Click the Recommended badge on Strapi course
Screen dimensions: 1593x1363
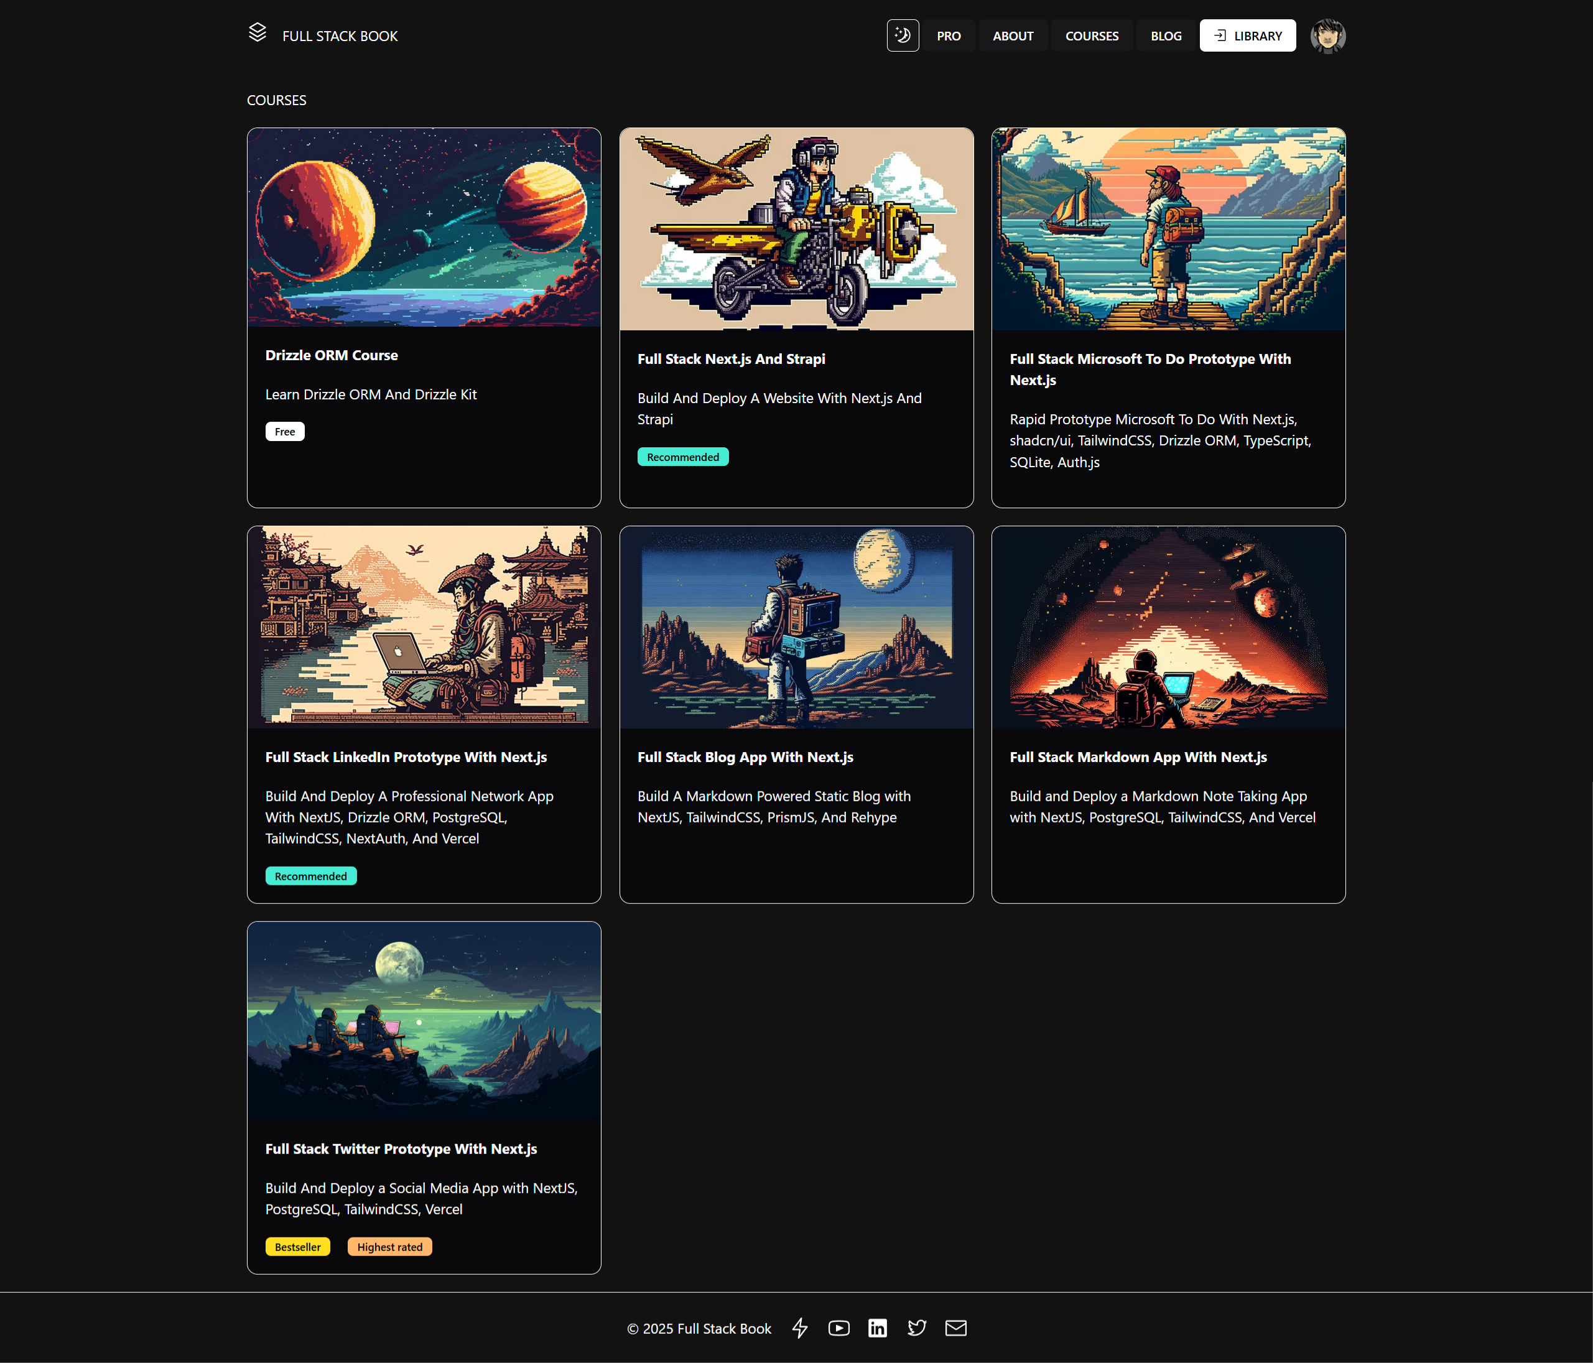683,457
